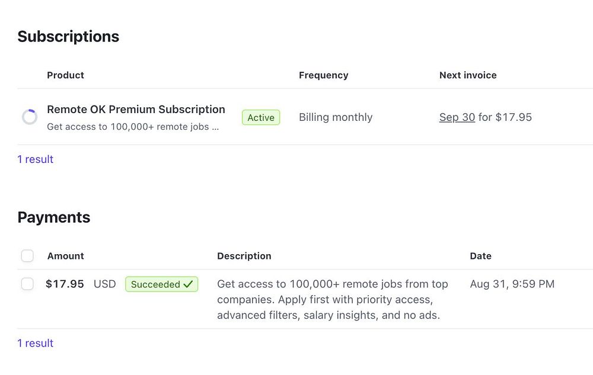Viewport: 593px width, 375px height.
Task: Click the $17.95 payment amount
Action: 65,284
